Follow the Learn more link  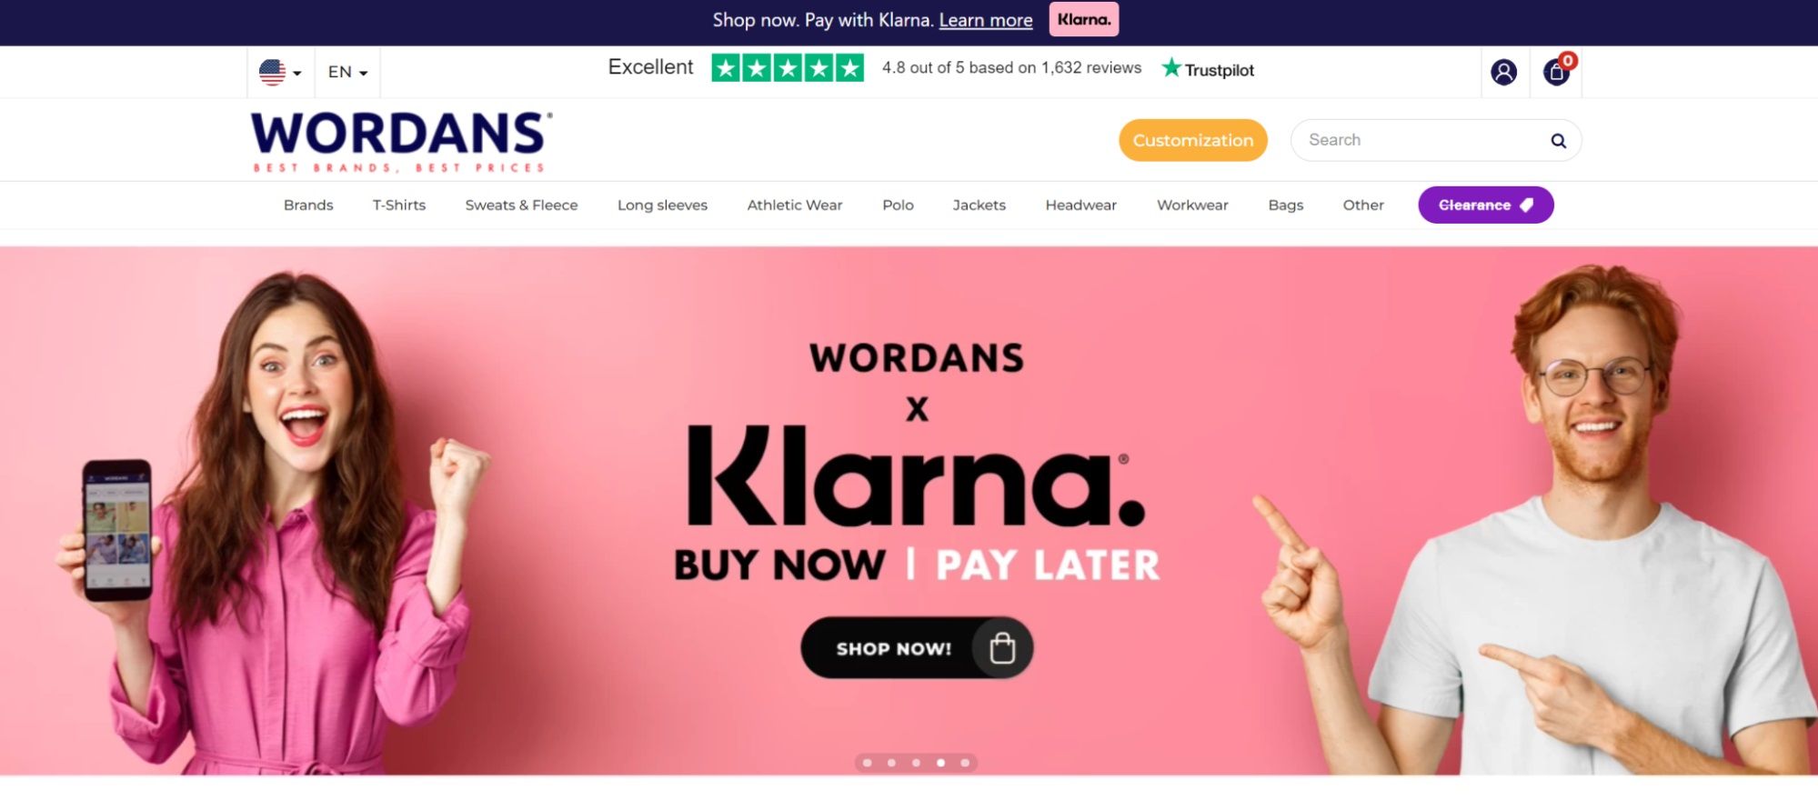click(x=986, y=20)
